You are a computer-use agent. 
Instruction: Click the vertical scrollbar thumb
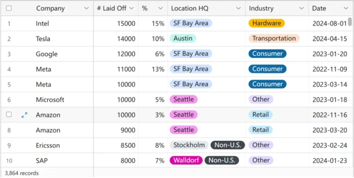point(350,22)
